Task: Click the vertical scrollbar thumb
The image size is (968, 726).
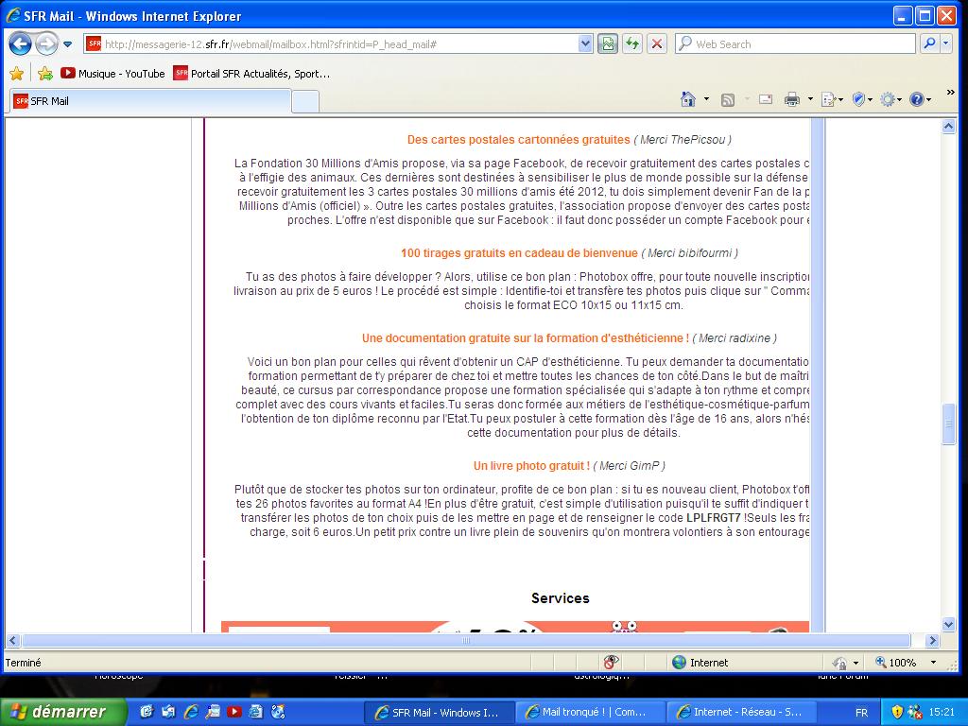Action: click(949, 423)
